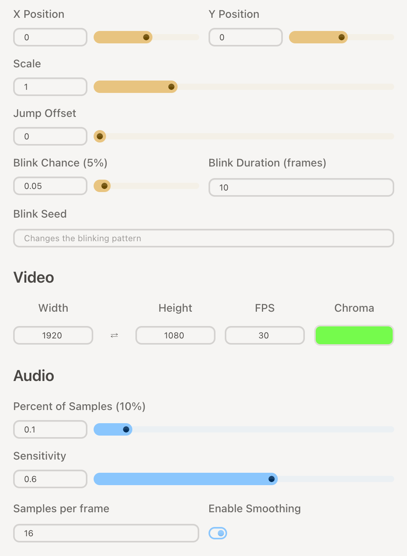The width and height of the screenshot is (407, 556).
Task: Click the Y Position slider handle
Action: click(x=342, y=37)
